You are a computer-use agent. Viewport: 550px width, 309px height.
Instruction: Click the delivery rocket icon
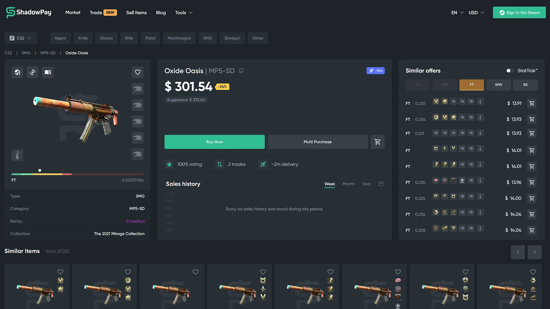coord(263,164)
